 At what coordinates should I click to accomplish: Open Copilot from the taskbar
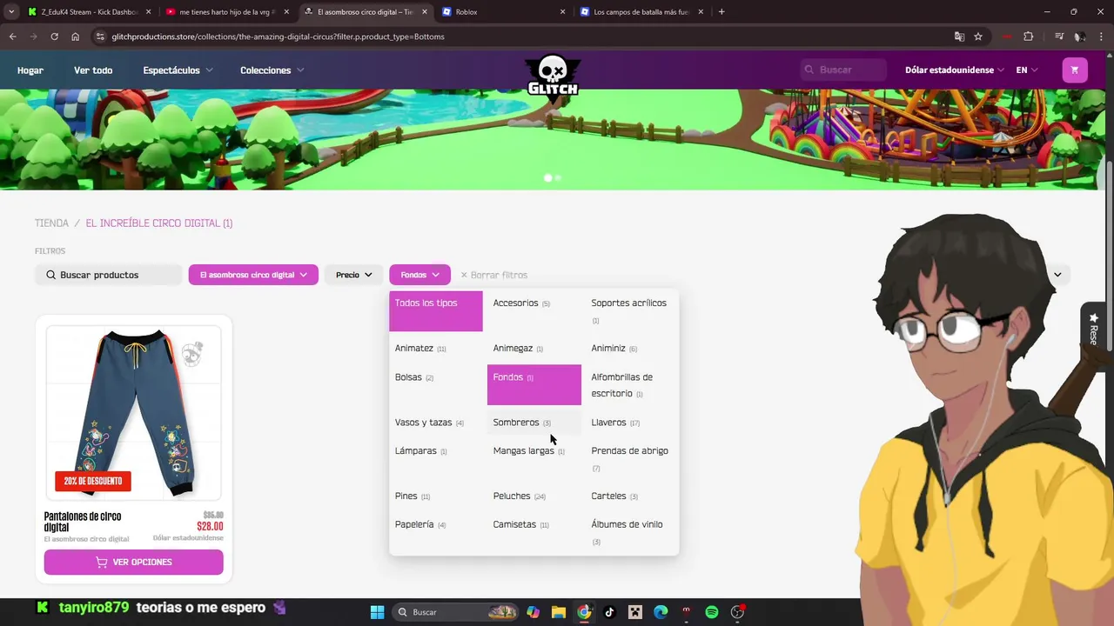point(533,612)
